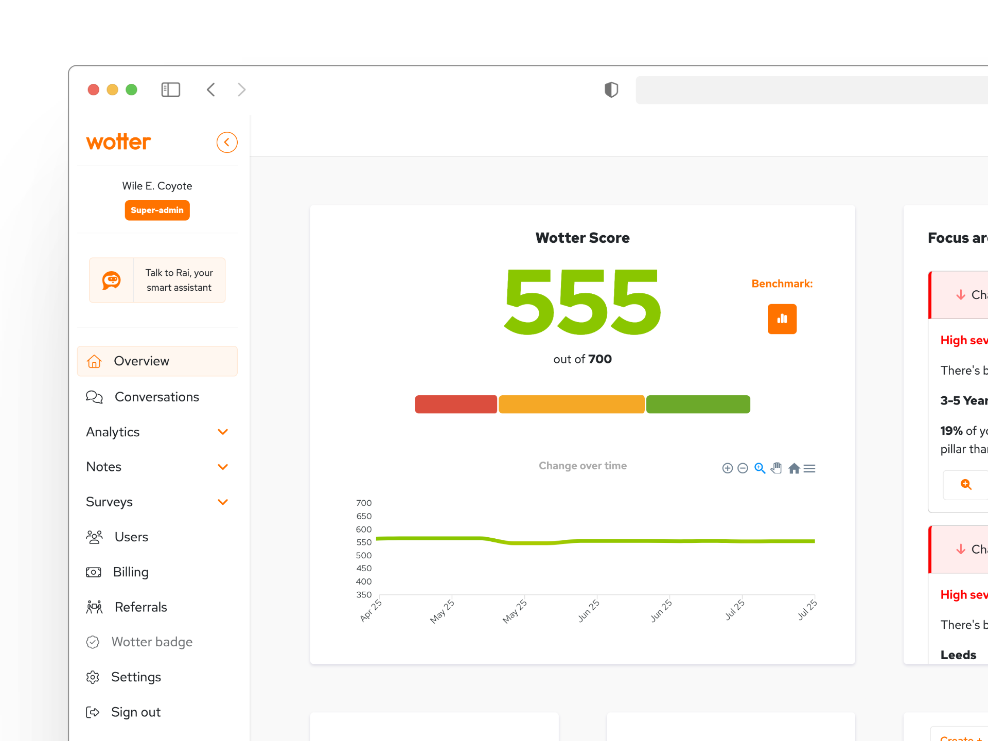Click the Surveys menu label
Image resolution: width=988 pixels, height=741 pixels.
pos(110,502)
